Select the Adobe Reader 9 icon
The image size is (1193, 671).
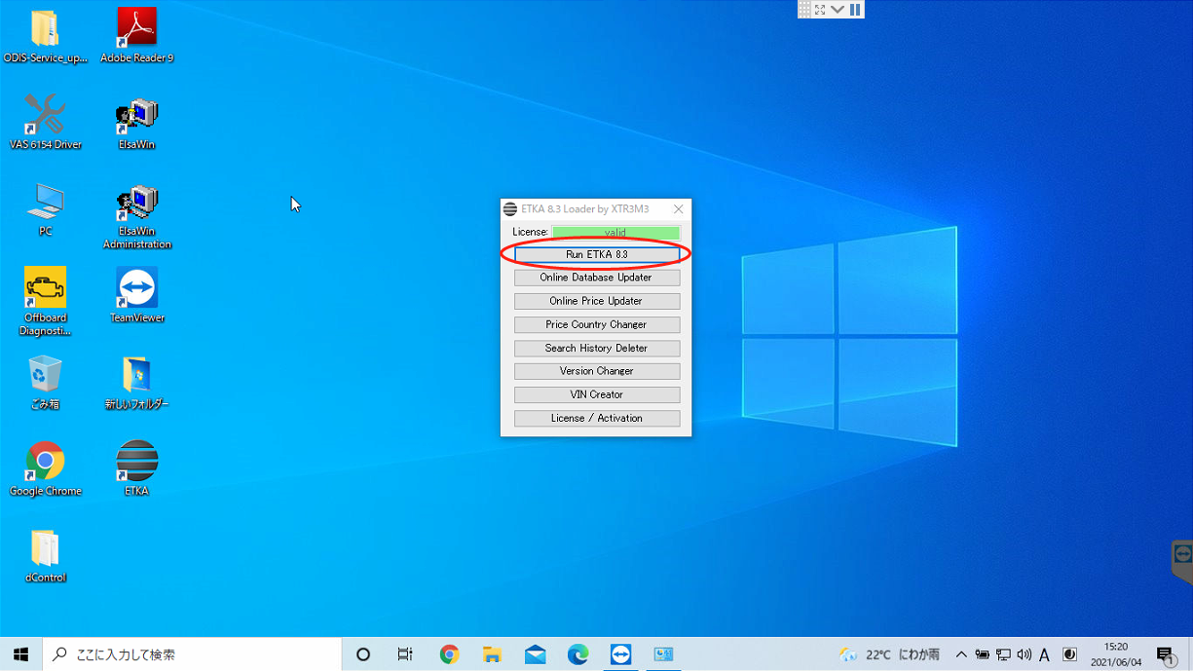pyautogui.click(x=136, y=29)
